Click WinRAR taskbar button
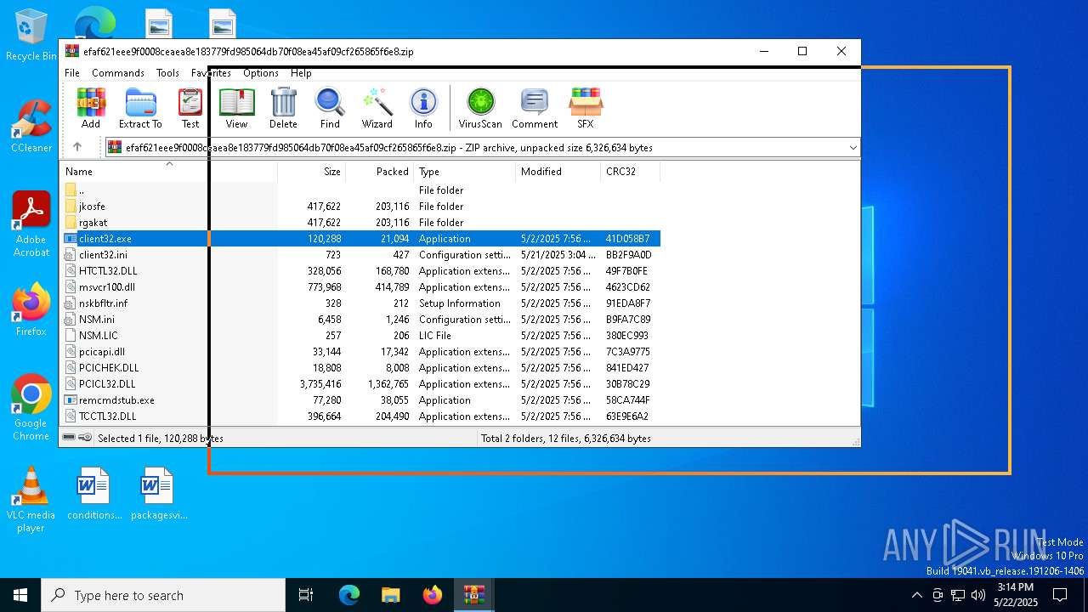Viewport: 1088px width, 612px height. (473, 595)
